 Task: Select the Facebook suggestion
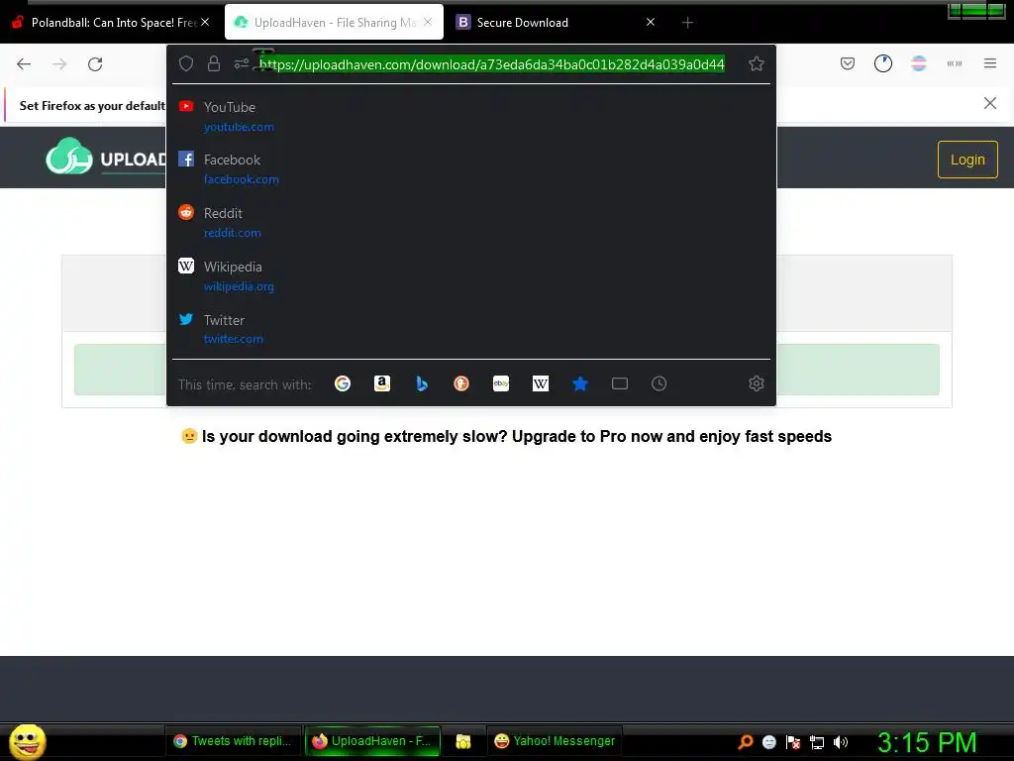(x=470, y=168)
